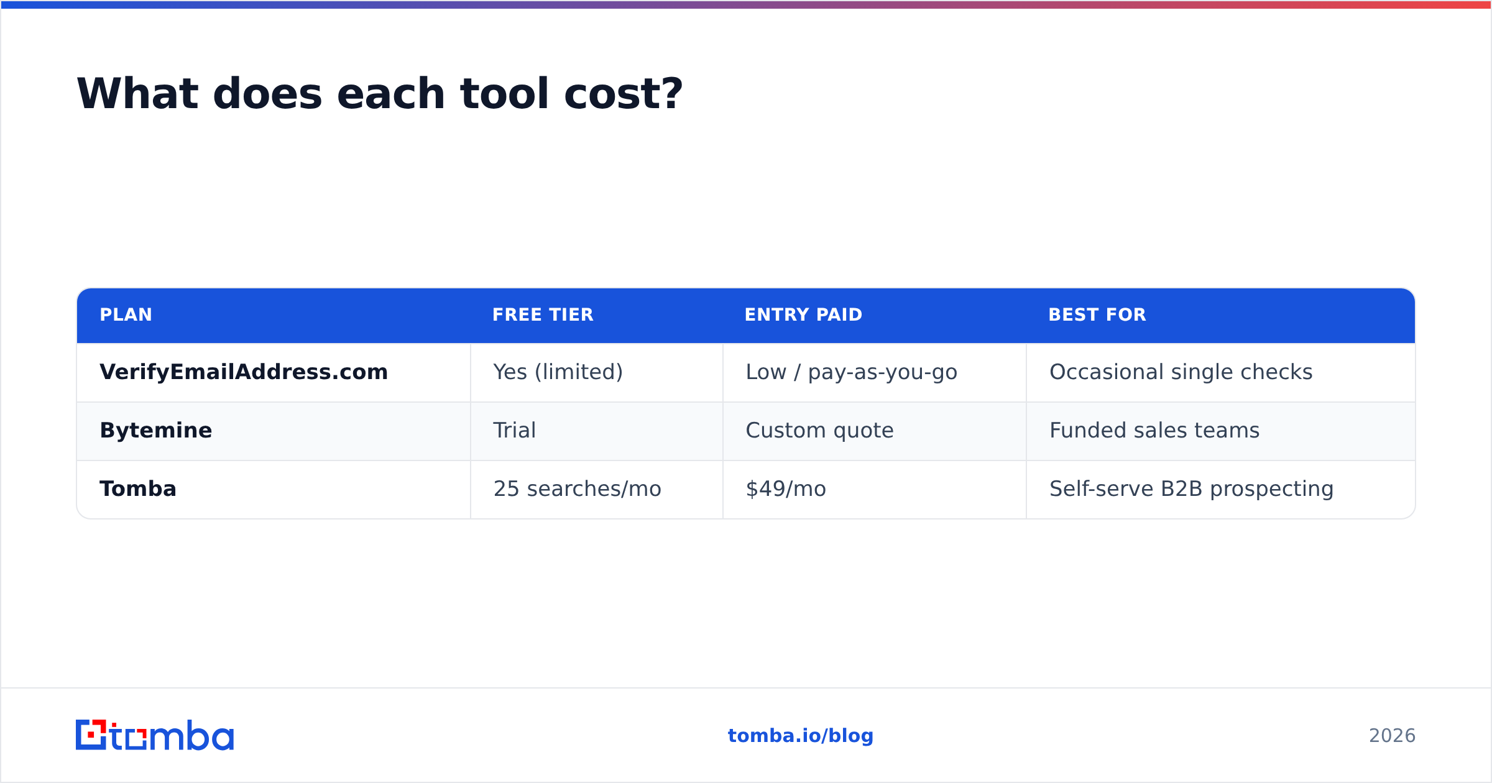The width and height of the screenshot is (1492, 783).
Task: Select the PLAN column header
Action: 274,315
